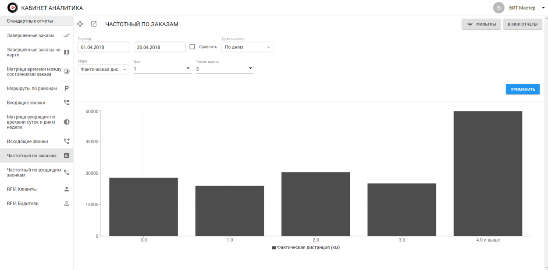548x270 pixels.
Task: Click the parking icon for Маршруты по районам
Action: coord(67,88)
